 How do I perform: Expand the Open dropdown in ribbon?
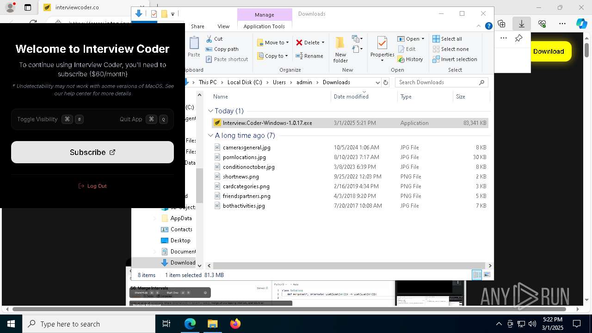423,39
